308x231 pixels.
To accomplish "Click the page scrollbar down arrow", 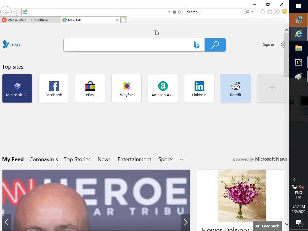I will [287, 224].
